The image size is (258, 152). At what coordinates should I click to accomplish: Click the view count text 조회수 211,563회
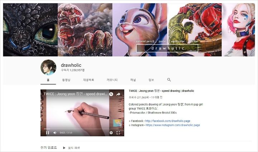click(x=139, y=97)
